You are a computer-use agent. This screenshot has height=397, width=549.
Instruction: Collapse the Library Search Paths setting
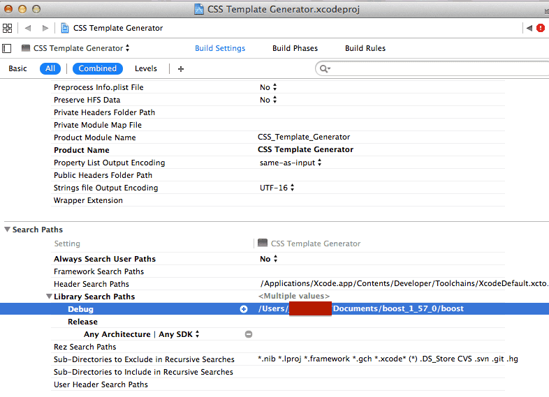point(48,297)
